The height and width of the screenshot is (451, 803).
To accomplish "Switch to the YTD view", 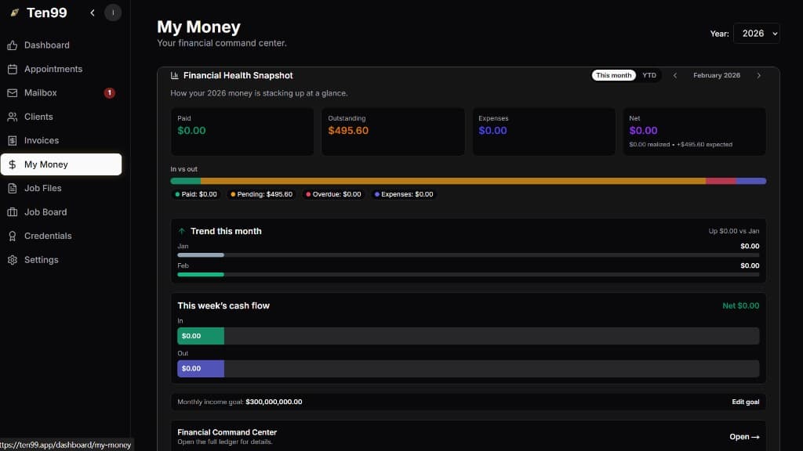I will coord(649,75).
